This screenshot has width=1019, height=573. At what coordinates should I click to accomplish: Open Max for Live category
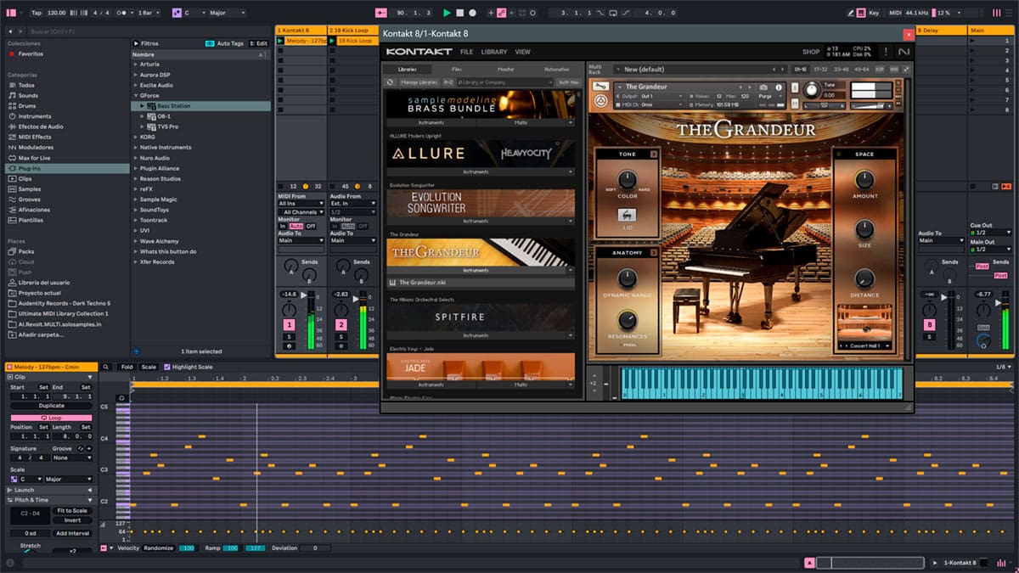point(34,158)
